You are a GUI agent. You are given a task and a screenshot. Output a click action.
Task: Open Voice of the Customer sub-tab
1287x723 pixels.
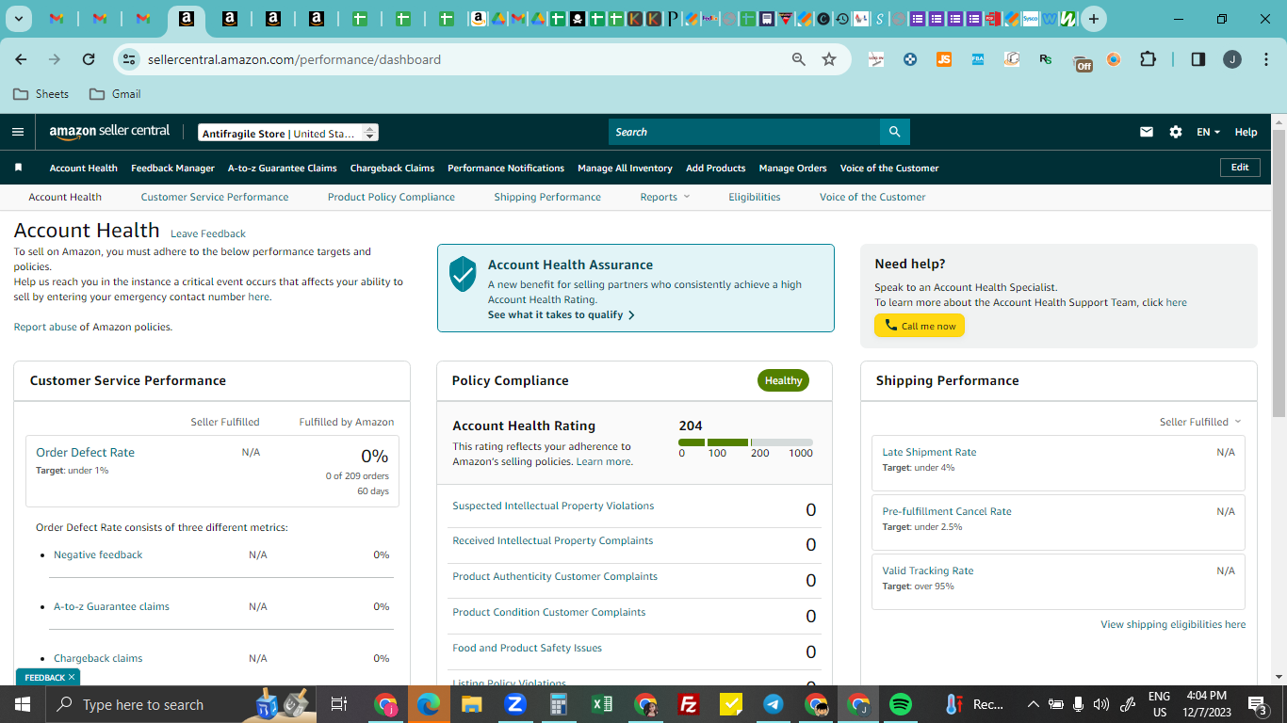[x=872, y=197]
